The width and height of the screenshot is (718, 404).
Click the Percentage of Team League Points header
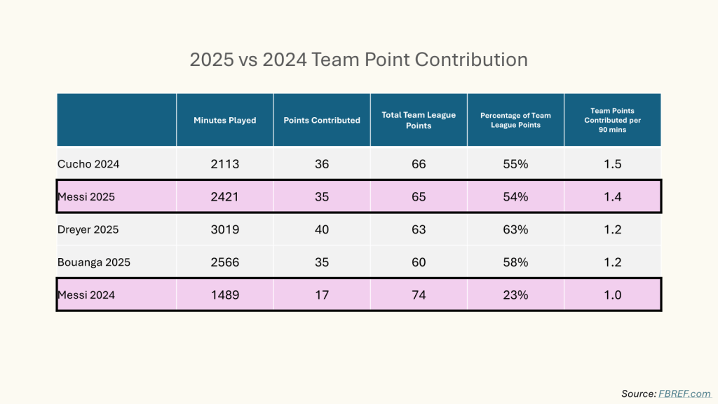pos(515,120)
